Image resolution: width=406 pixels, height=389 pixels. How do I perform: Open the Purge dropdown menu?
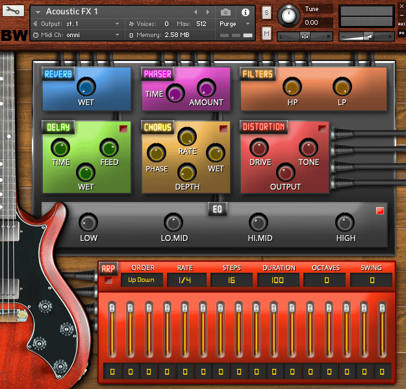(x=235, y=24)
